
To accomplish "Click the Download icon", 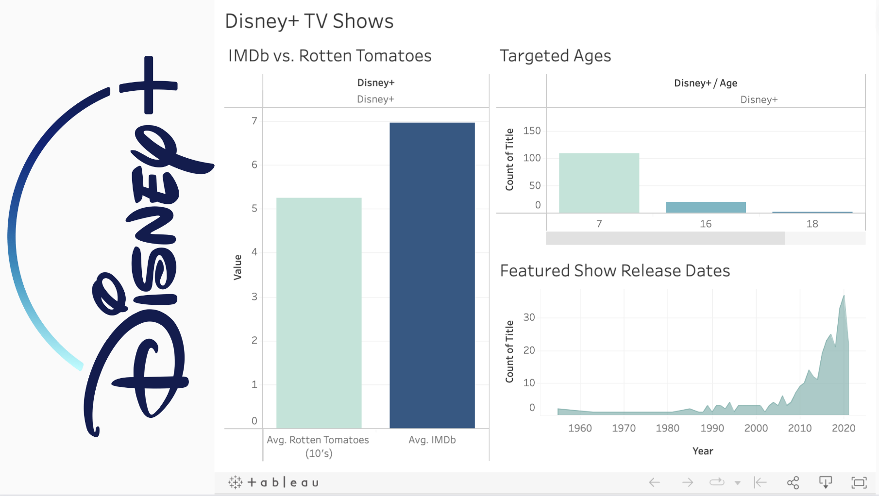I will click(x=826, y=482).
